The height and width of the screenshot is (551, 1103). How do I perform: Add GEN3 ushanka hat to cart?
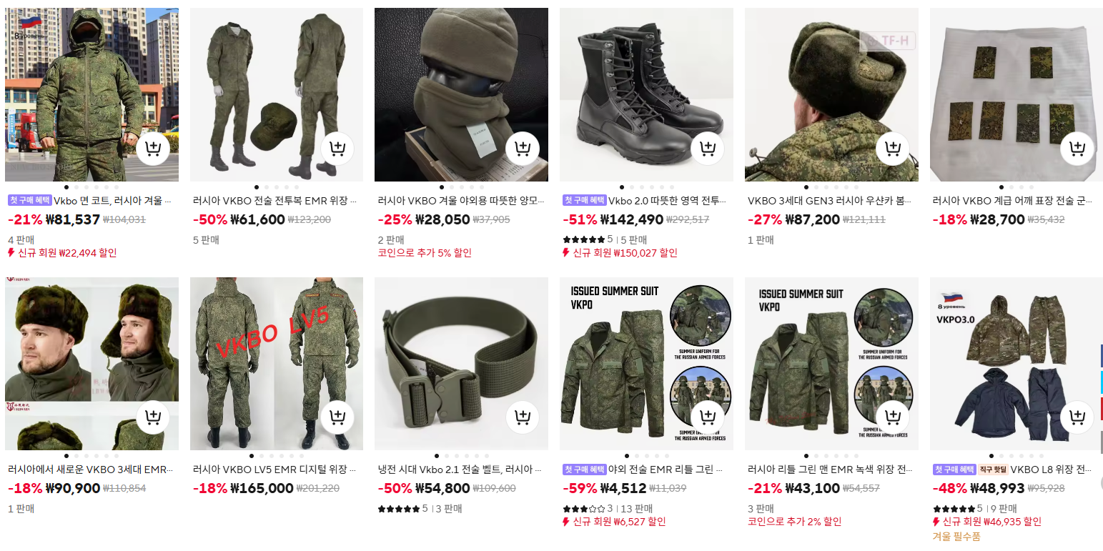[893, 149]
